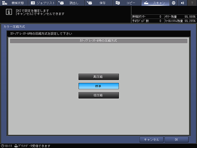Select 標準 standard compression option
Screen dimensions: 197x148
[x=99, y=86]
